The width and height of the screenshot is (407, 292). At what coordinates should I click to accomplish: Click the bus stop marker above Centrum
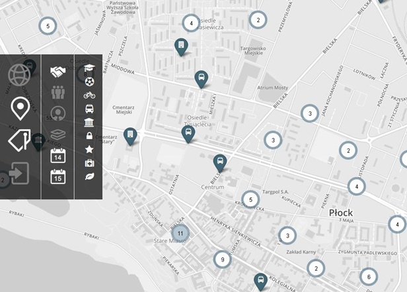pos(219,161)
